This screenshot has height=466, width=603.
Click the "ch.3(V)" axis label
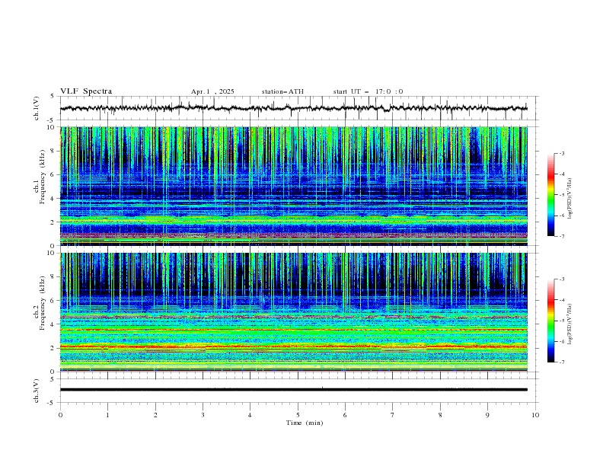click(37, 391)
